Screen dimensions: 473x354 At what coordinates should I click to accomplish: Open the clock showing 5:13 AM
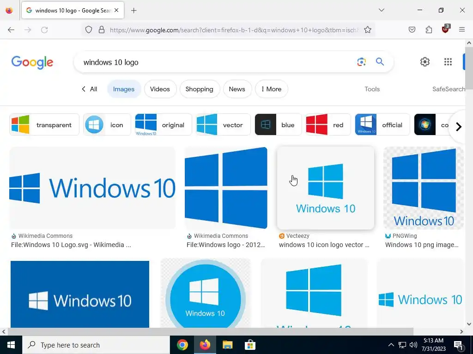(x=433, y=345)
